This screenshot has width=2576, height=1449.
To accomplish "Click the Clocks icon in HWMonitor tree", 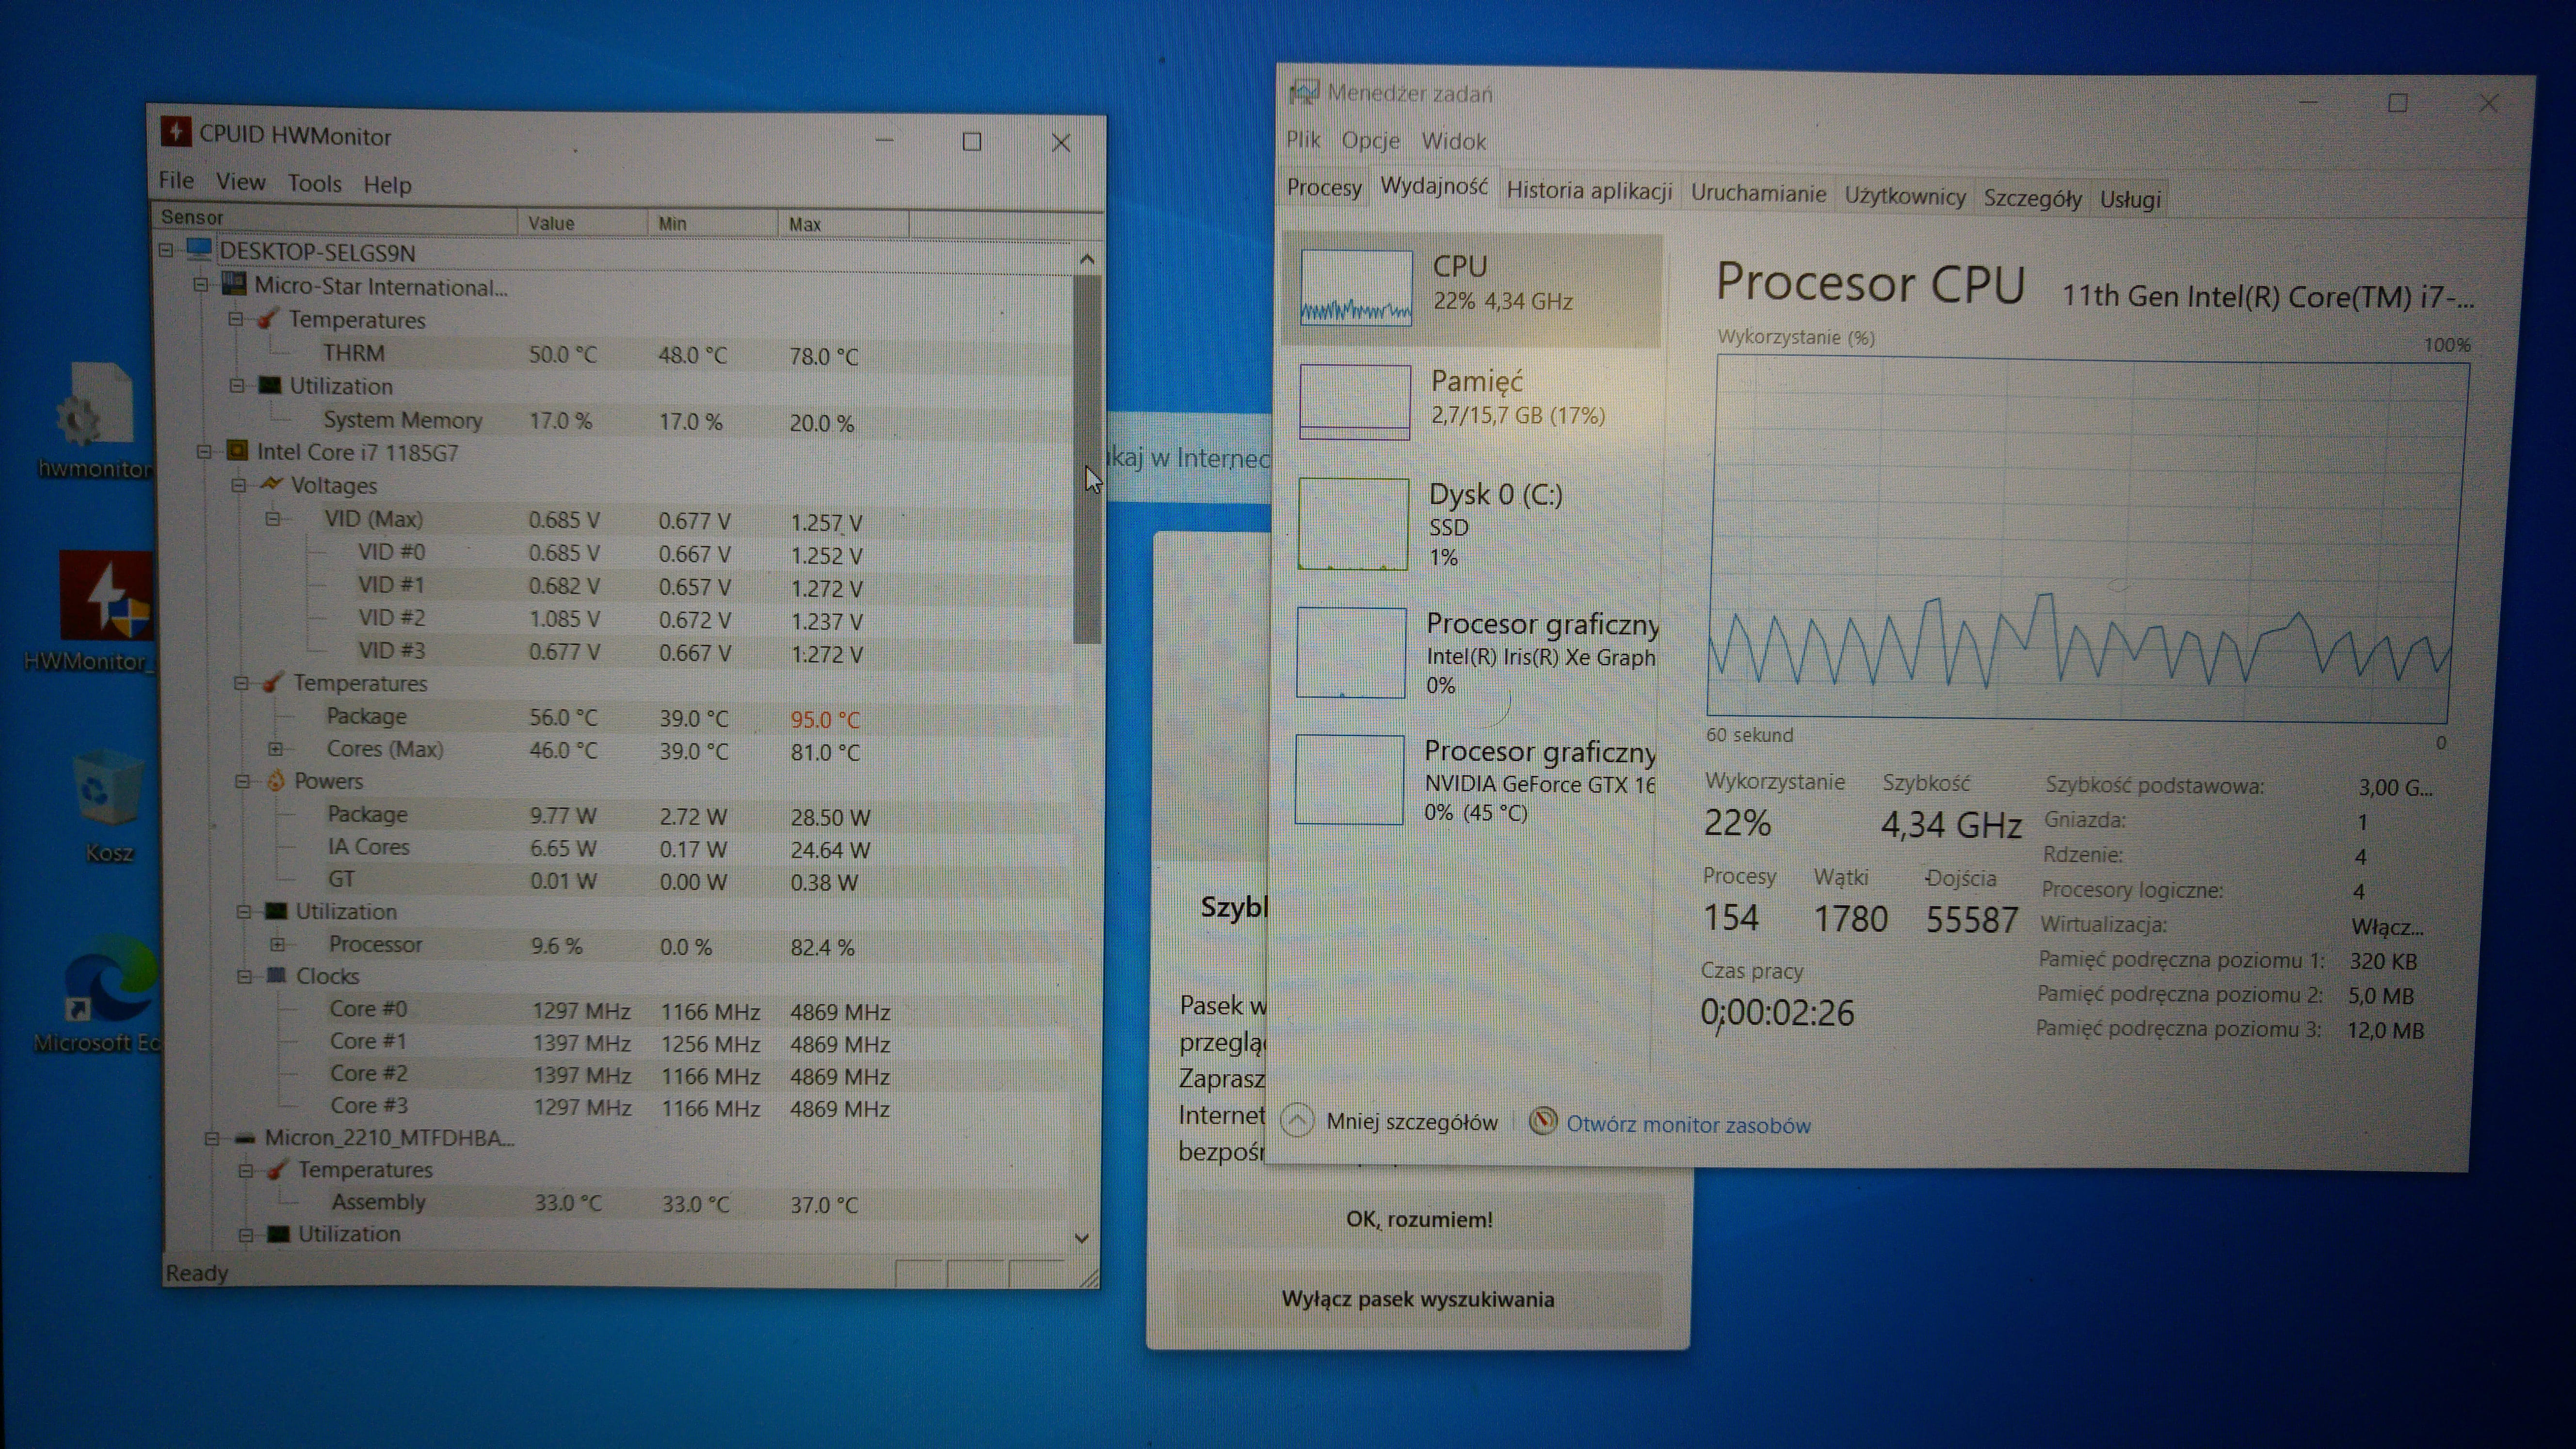I will tap(276, 975).
